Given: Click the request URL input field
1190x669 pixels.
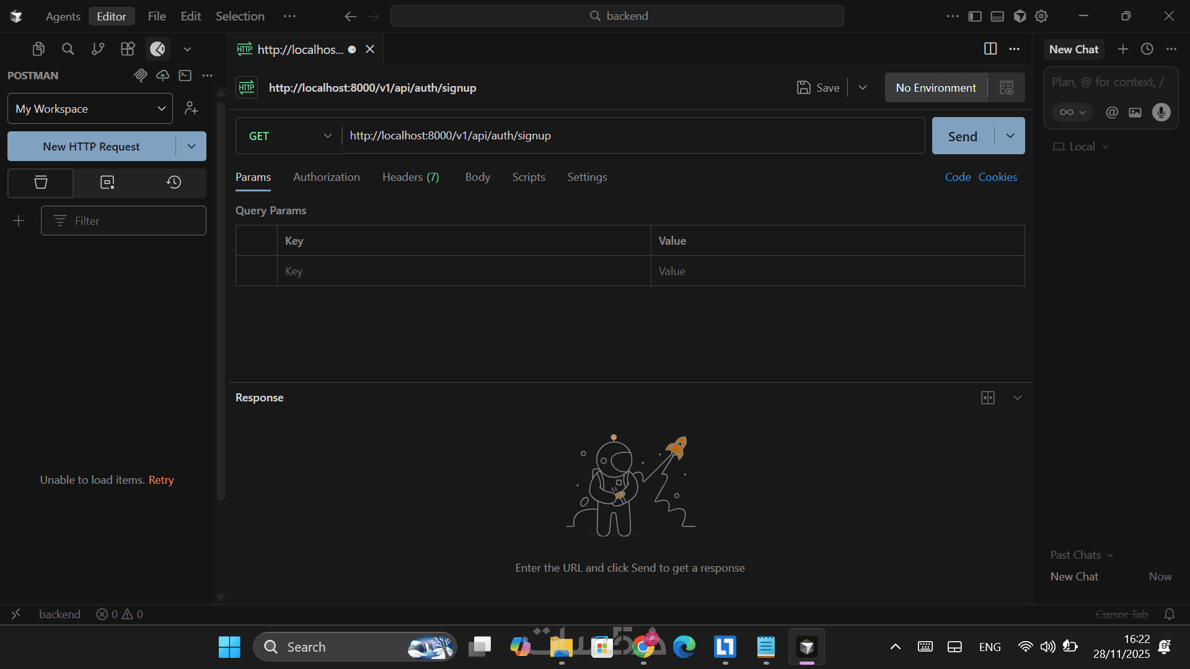Looking at the screenshot, I should (x=632, y=136).
